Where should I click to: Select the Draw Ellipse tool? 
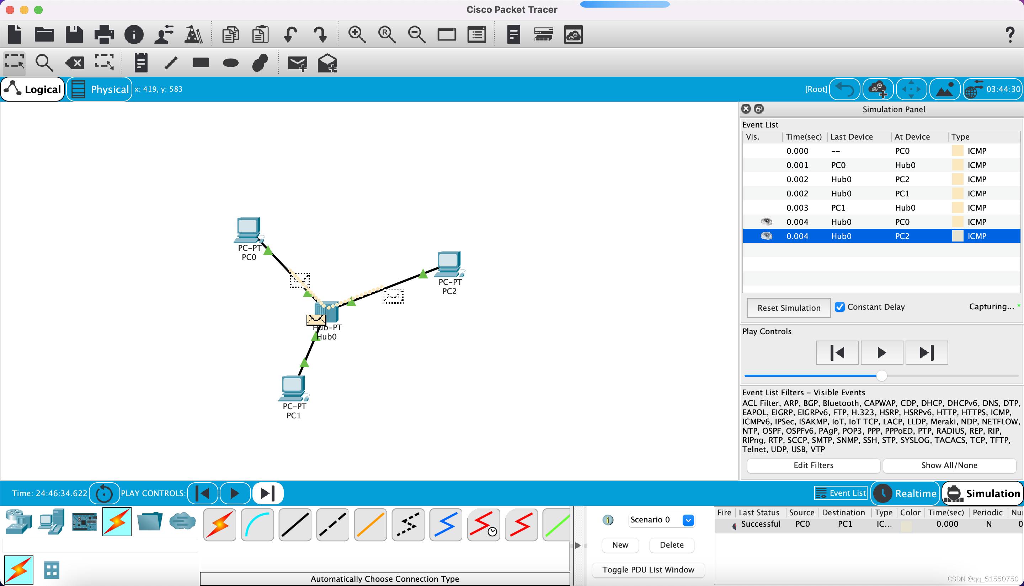(230, 63)
